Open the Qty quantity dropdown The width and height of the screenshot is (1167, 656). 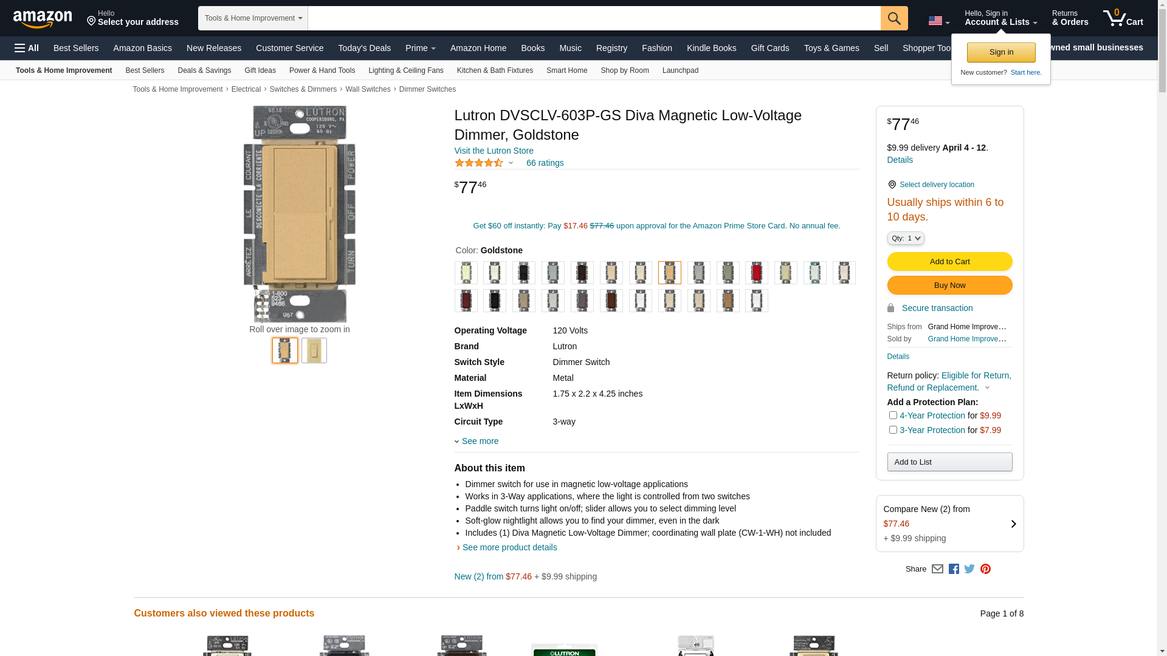tap(905, 238)
